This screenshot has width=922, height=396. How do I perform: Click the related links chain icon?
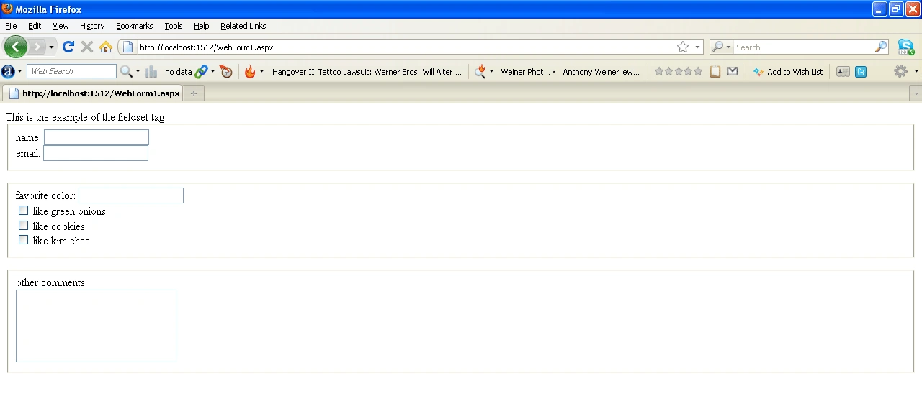[x=201, y=71]
